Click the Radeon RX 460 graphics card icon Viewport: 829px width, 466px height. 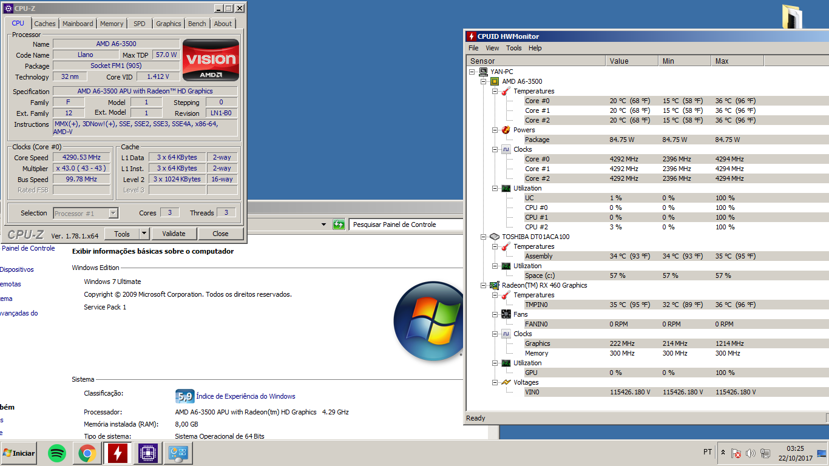495,285
